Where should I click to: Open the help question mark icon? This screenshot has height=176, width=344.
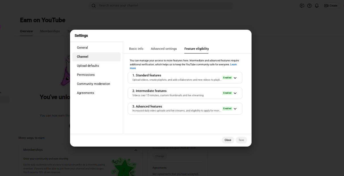point(309,6)
